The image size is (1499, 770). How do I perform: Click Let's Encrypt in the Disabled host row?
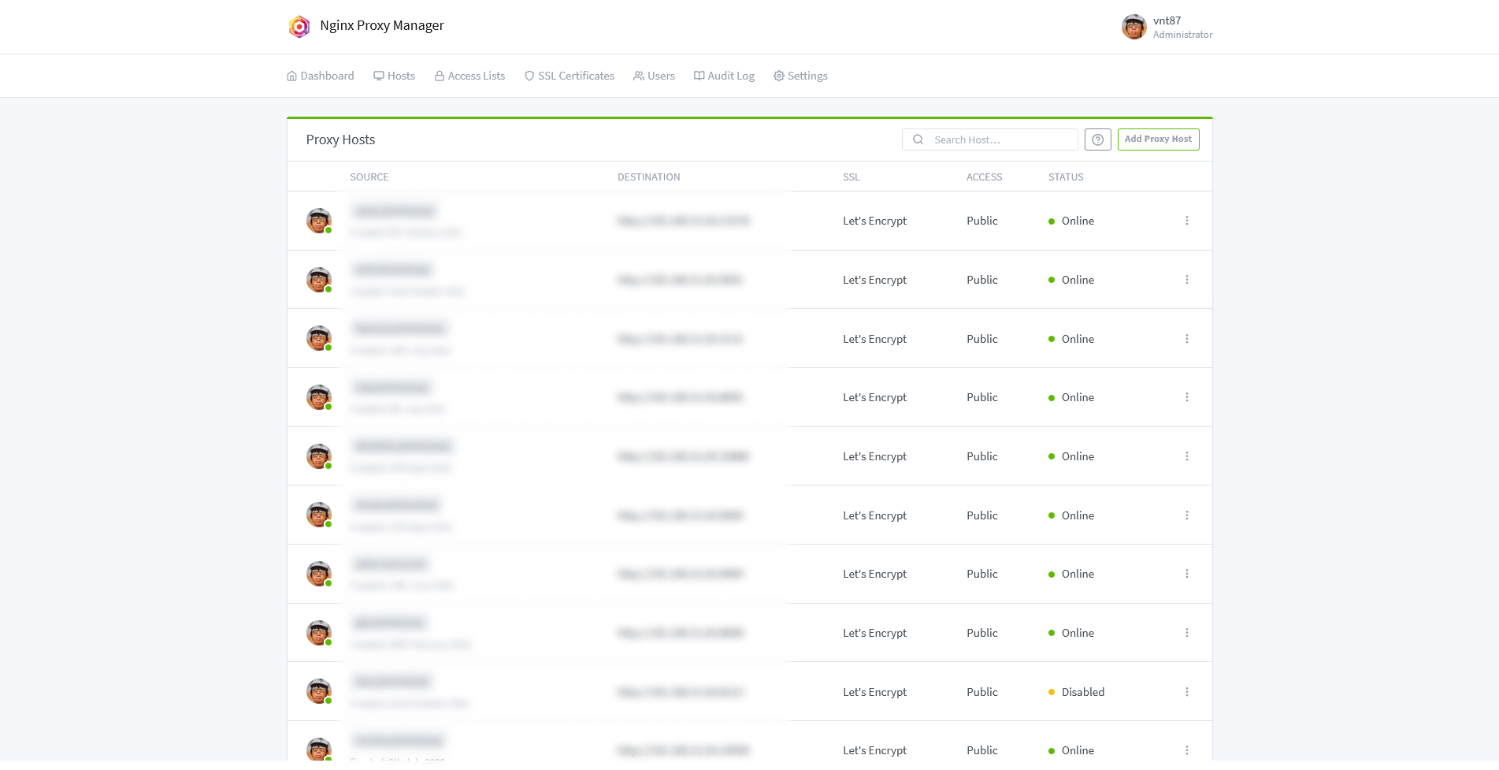point(874,692)
